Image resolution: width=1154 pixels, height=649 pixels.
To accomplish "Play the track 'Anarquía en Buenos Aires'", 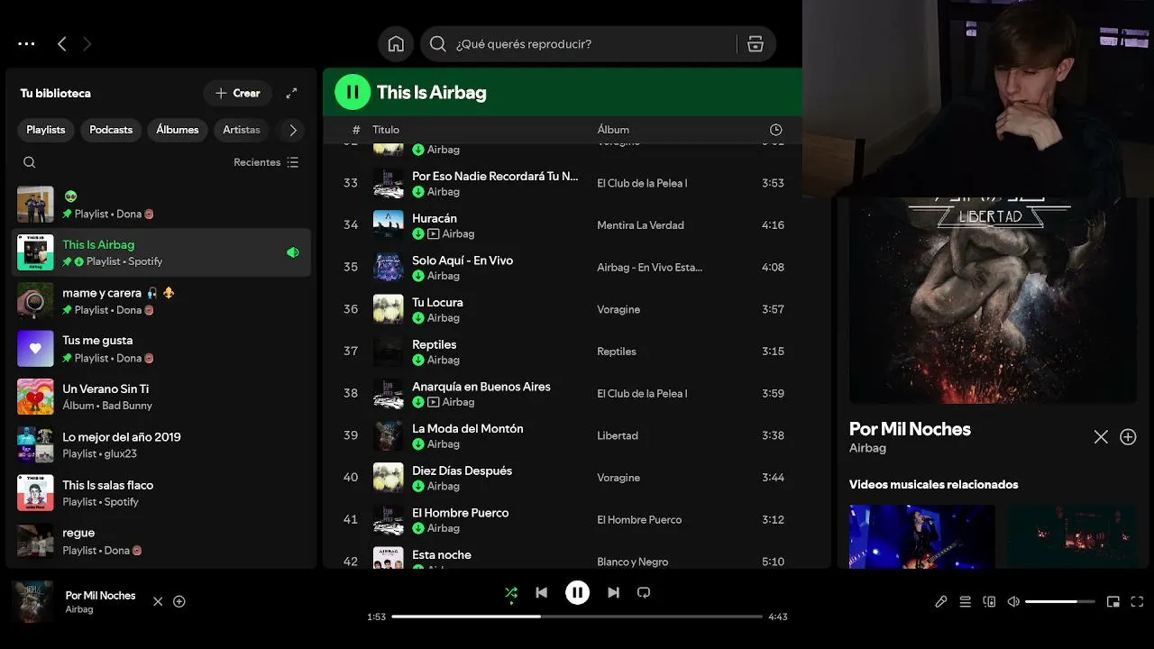I will point(481,387).
